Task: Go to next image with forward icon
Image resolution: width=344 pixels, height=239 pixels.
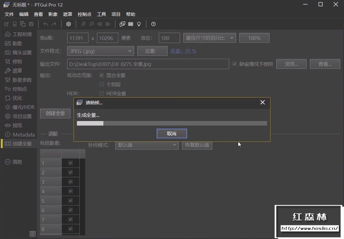Action: pyautogui.click(x=108, y=24)
